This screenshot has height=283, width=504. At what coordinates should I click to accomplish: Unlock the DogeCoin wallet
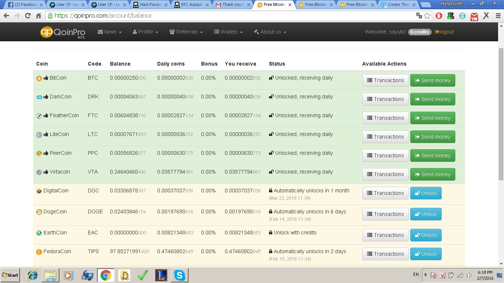[426, 214]
